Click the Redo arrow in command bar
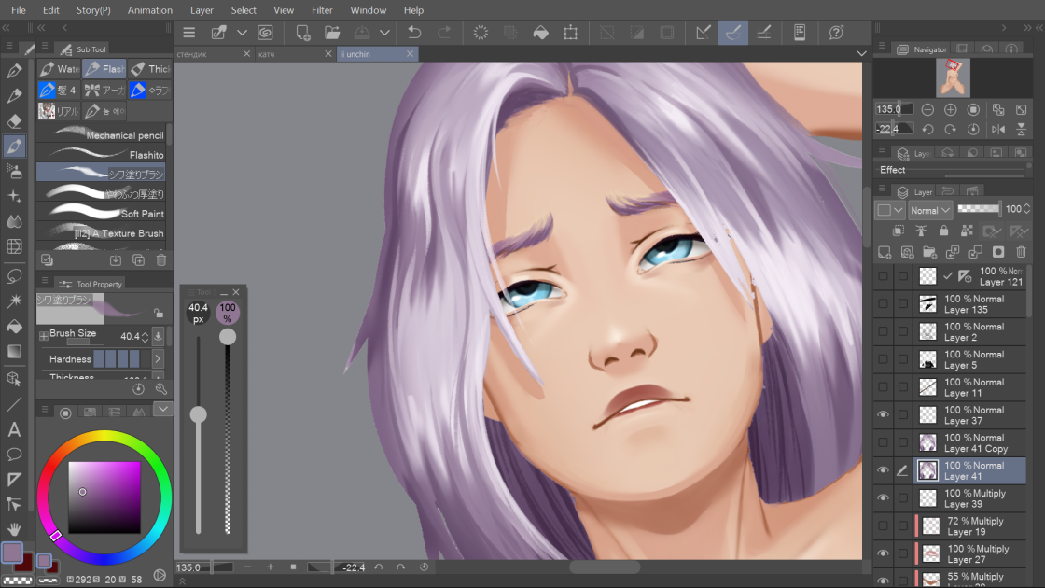 [444, 33]
